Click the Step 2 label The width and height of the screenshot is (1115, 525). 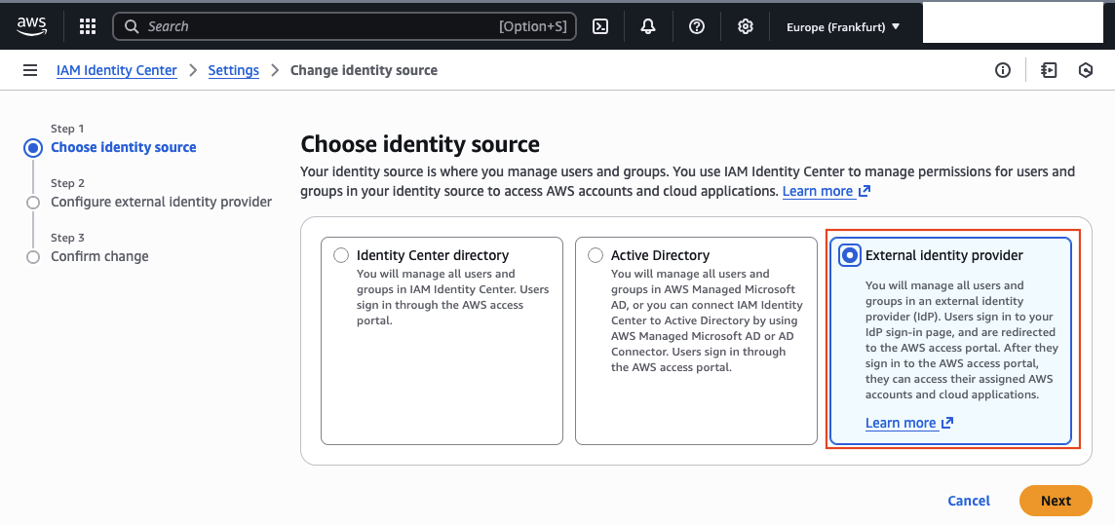coord(67,183)
